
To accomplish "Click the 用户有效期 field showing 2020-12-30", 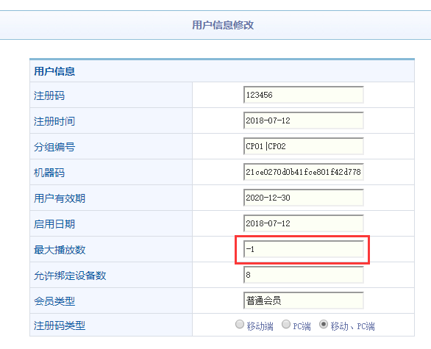I will tap(304, 198).
